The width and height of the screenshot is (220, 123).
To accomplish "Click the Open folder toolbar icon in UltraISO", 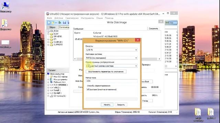I will click(x=53, y=23).
